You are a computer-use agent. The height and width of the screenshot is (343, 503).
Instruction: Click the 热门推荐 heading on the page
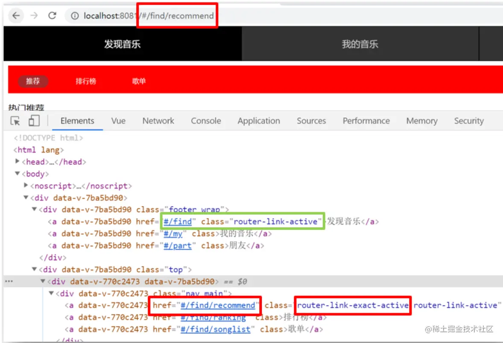26,107
